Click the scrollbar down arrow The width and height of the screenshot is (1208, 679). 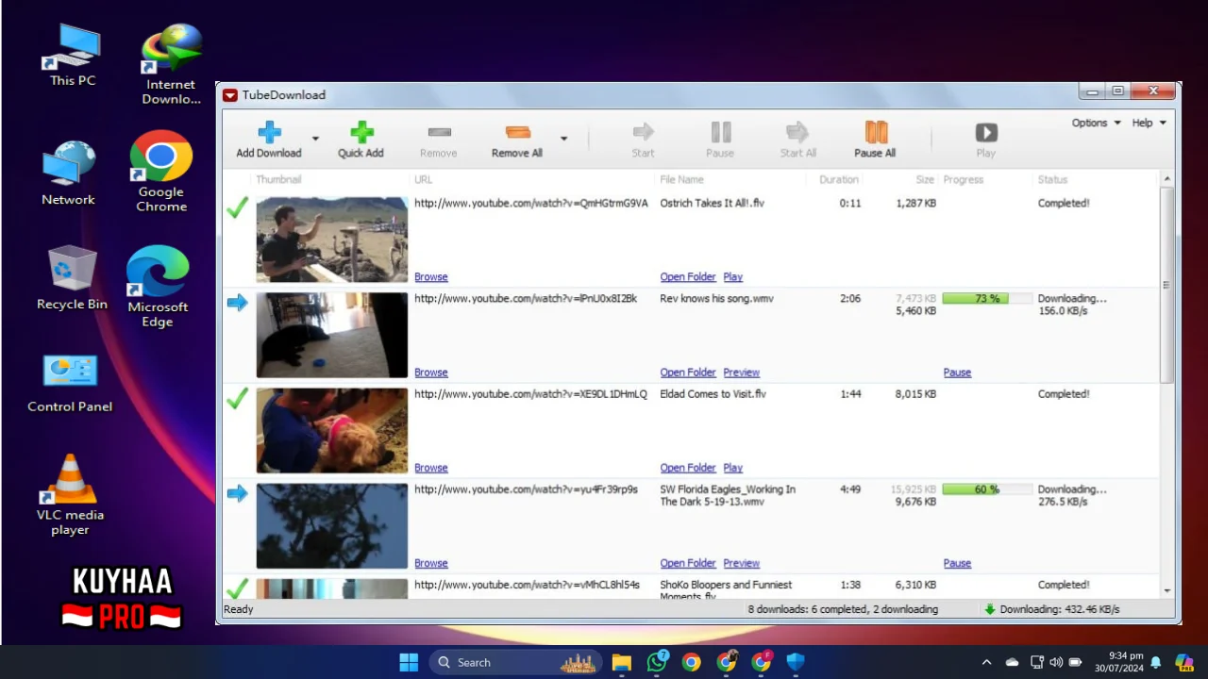coord(1167,590)
